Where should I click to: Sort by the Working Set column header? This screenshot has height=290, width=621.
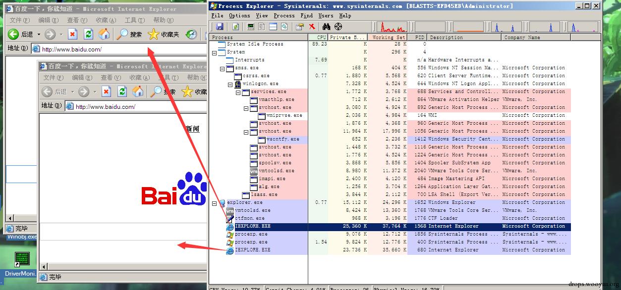(388, 38)
